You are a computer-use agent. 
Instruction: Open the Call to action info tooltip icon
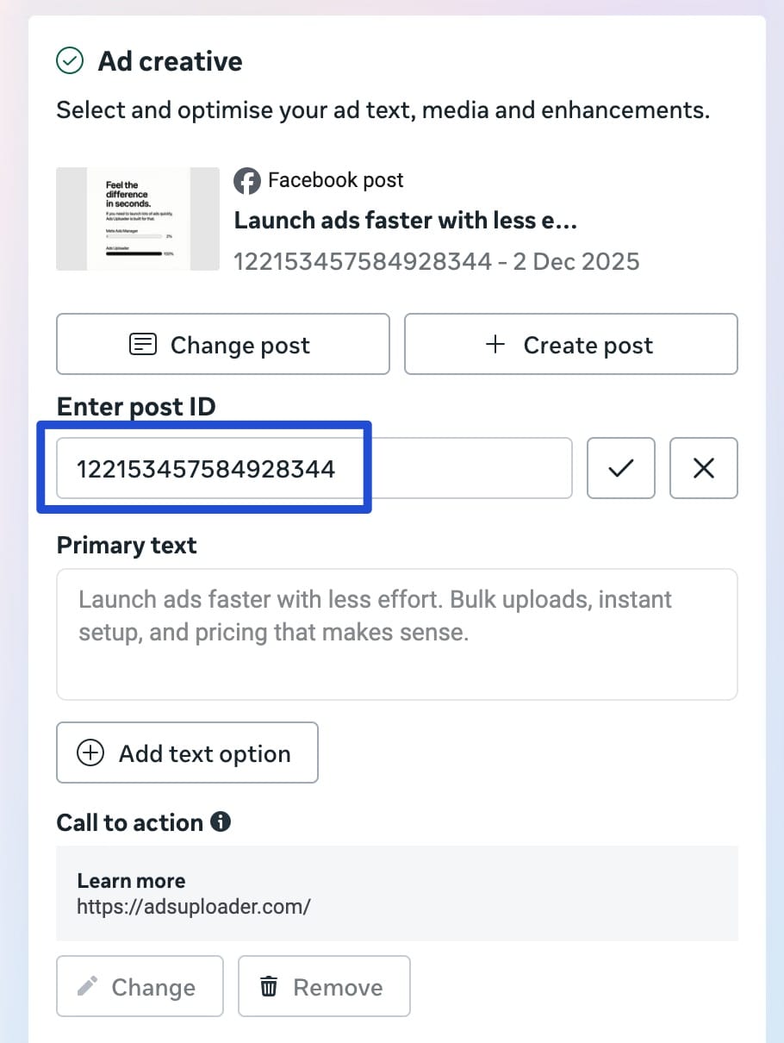(221, 822)
